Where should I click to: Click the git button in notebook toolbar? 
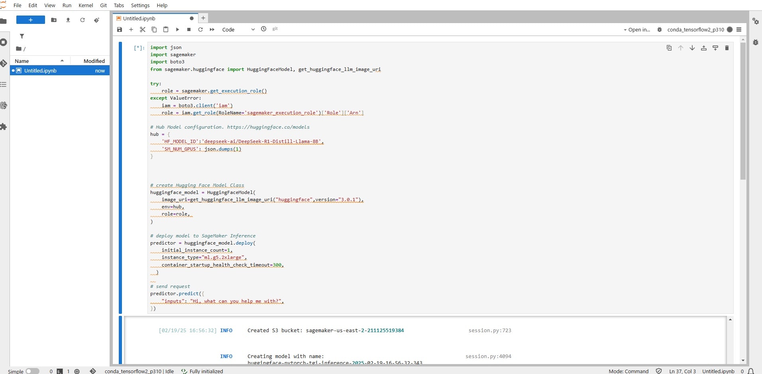(275, 29)
